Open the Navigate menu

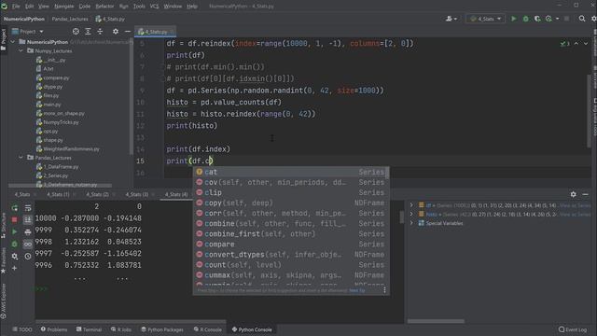(64, 7)
